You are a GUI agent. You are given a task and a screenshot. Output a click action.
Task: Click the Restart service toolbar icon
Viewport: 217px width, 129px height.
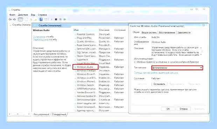click(x=65, y=19)
